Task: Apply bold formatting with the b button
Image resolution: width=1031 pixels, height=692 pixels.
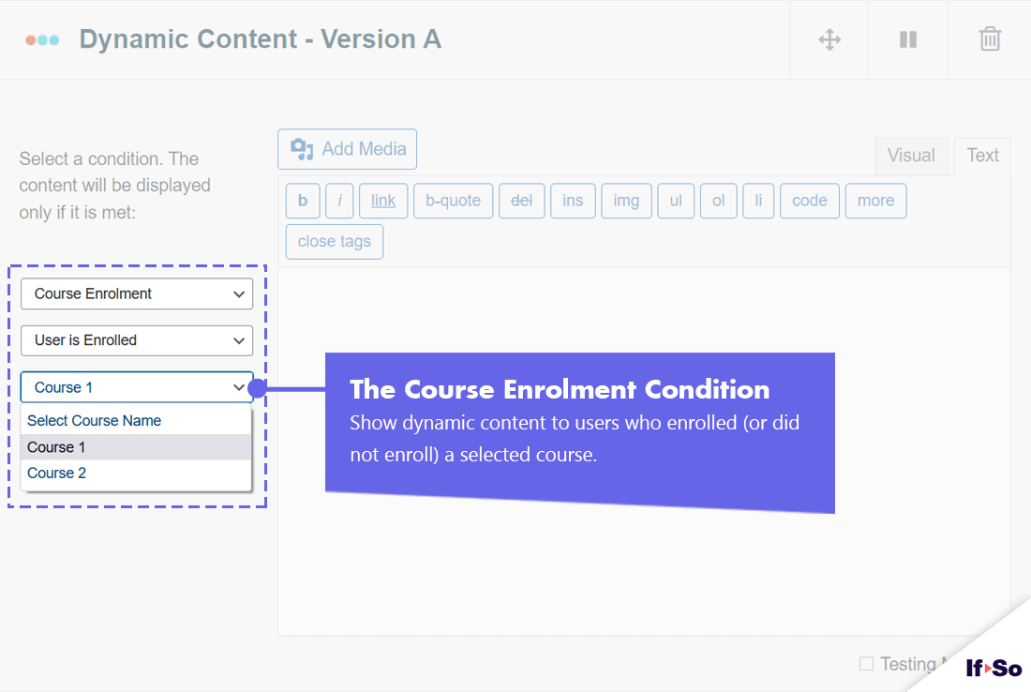Action: coord(303,200)
